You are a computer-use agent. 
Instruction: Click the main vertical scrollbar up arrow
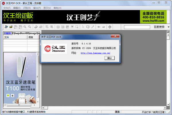(168, 35)
